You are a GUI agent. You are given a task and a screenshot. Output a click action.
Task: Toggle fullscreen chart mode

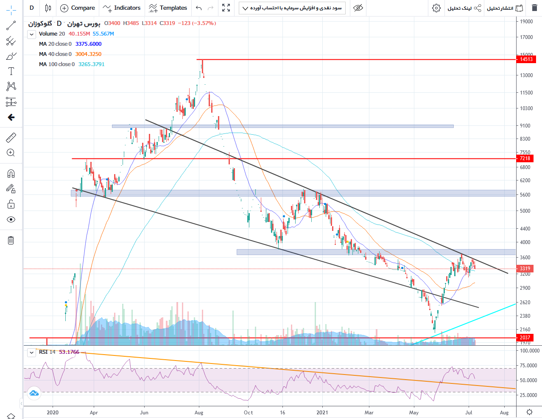coord(226,8)
